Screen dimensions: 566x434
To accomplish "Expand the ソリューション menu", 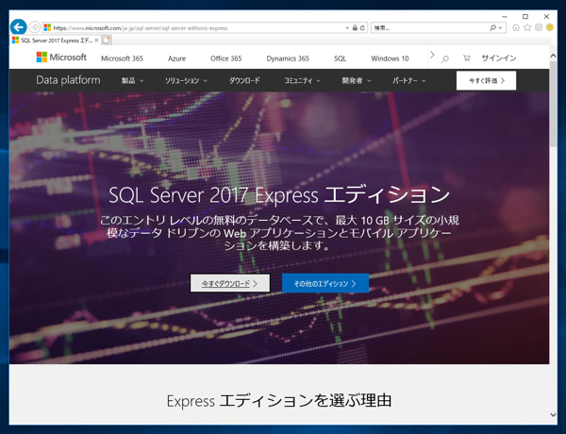I will 186,80.
